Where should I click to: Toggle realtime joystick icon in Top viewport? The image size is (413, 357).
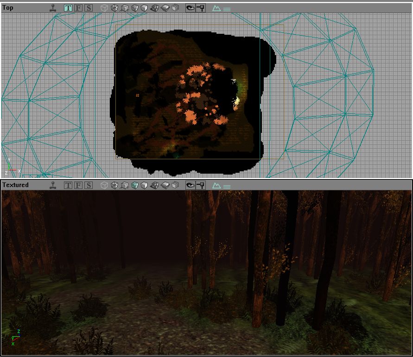(53, 8)
